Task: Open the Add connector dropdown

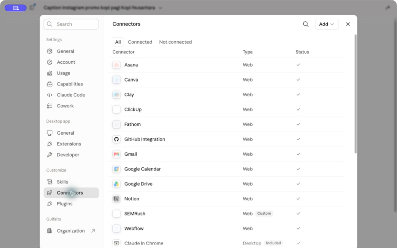Action: tap(327, 24)
